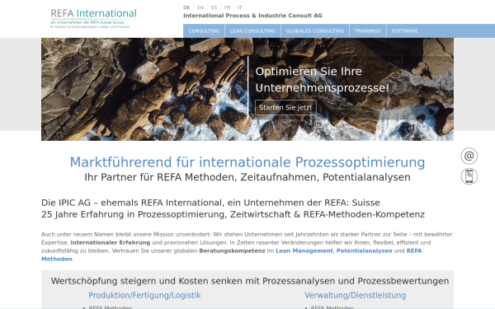Click the Produktion/Fertigung/Logistik heading

tap(144, 296)
